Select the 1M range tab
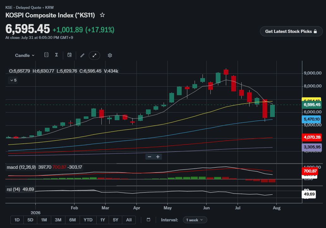Image resolution: width=326 pixels, height=228 pixels. (x=44, y=220)
